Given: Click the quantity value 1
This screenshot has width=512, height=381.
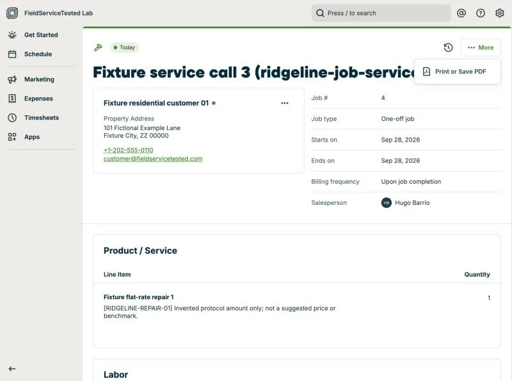Looking at the screenshot, I should (488, 298).
